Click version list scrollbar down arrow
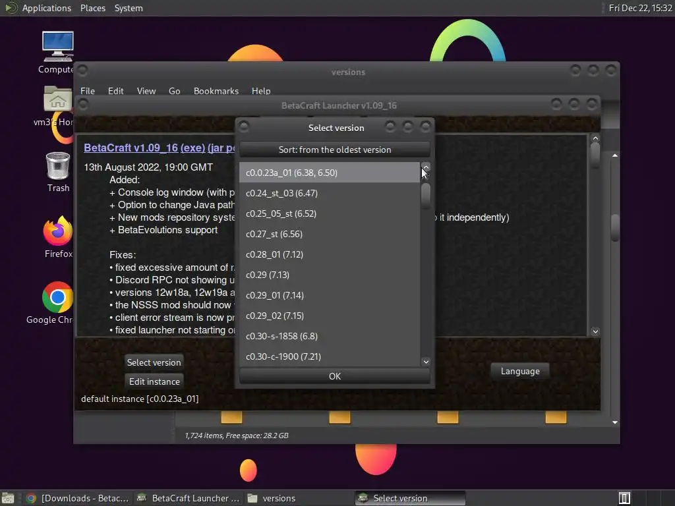 coord(426,362)
